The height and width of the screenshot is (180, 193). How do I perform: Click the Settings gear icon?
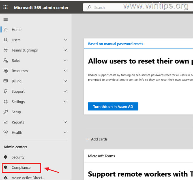(6, 102)
